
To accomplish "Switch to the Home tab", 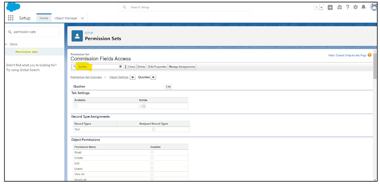I will point(44,18).
